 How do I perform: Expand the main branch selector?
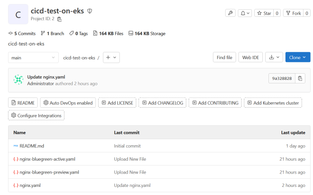pyautogui.click(x=33, y=57)
